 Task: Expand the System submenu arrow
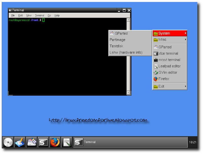coord(185,33)
